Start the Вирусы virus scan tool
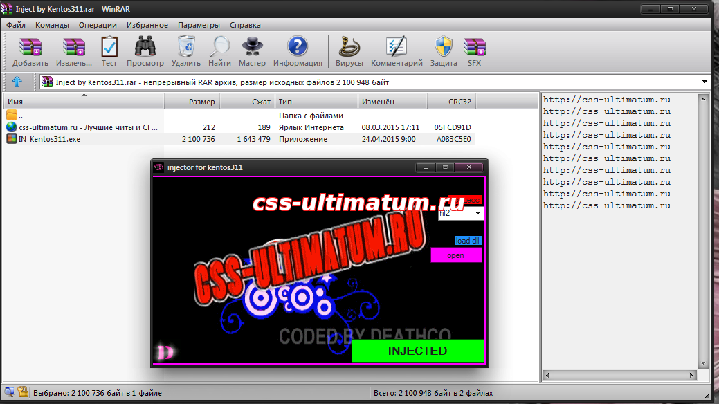 [x=349, y=47]
